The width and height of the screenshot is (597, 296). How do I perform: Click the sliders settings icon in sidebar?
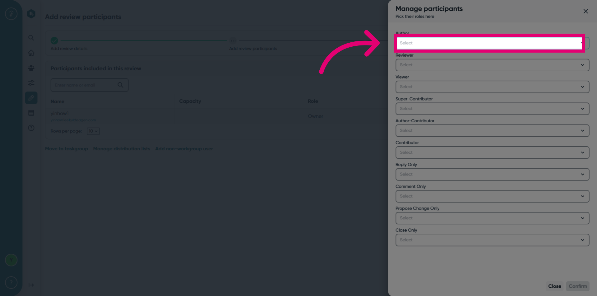(31, 83)
